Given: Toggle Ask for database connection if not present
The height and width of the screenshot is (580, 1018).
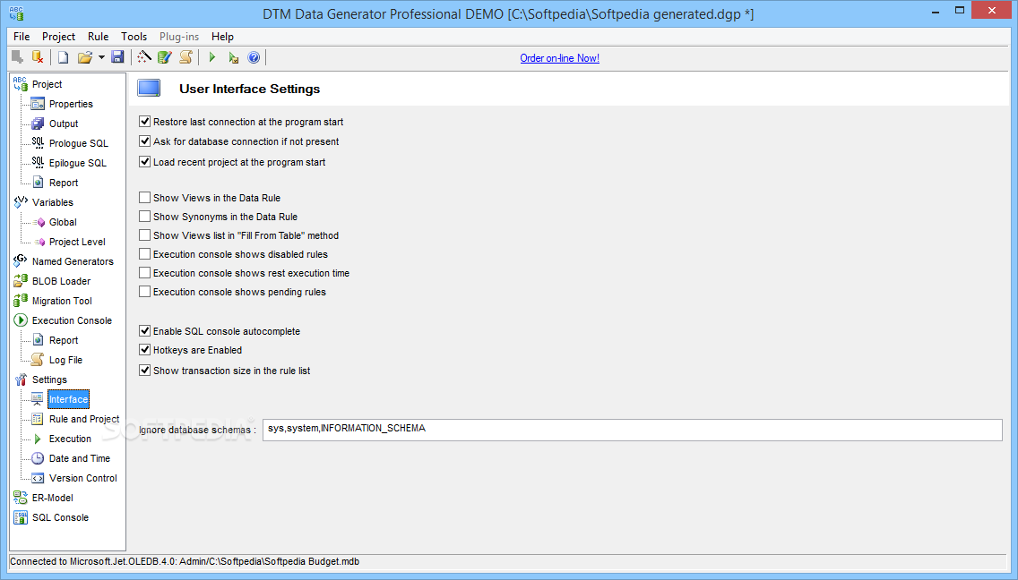Looking at the screenshot, I should [x=145, y=141].
